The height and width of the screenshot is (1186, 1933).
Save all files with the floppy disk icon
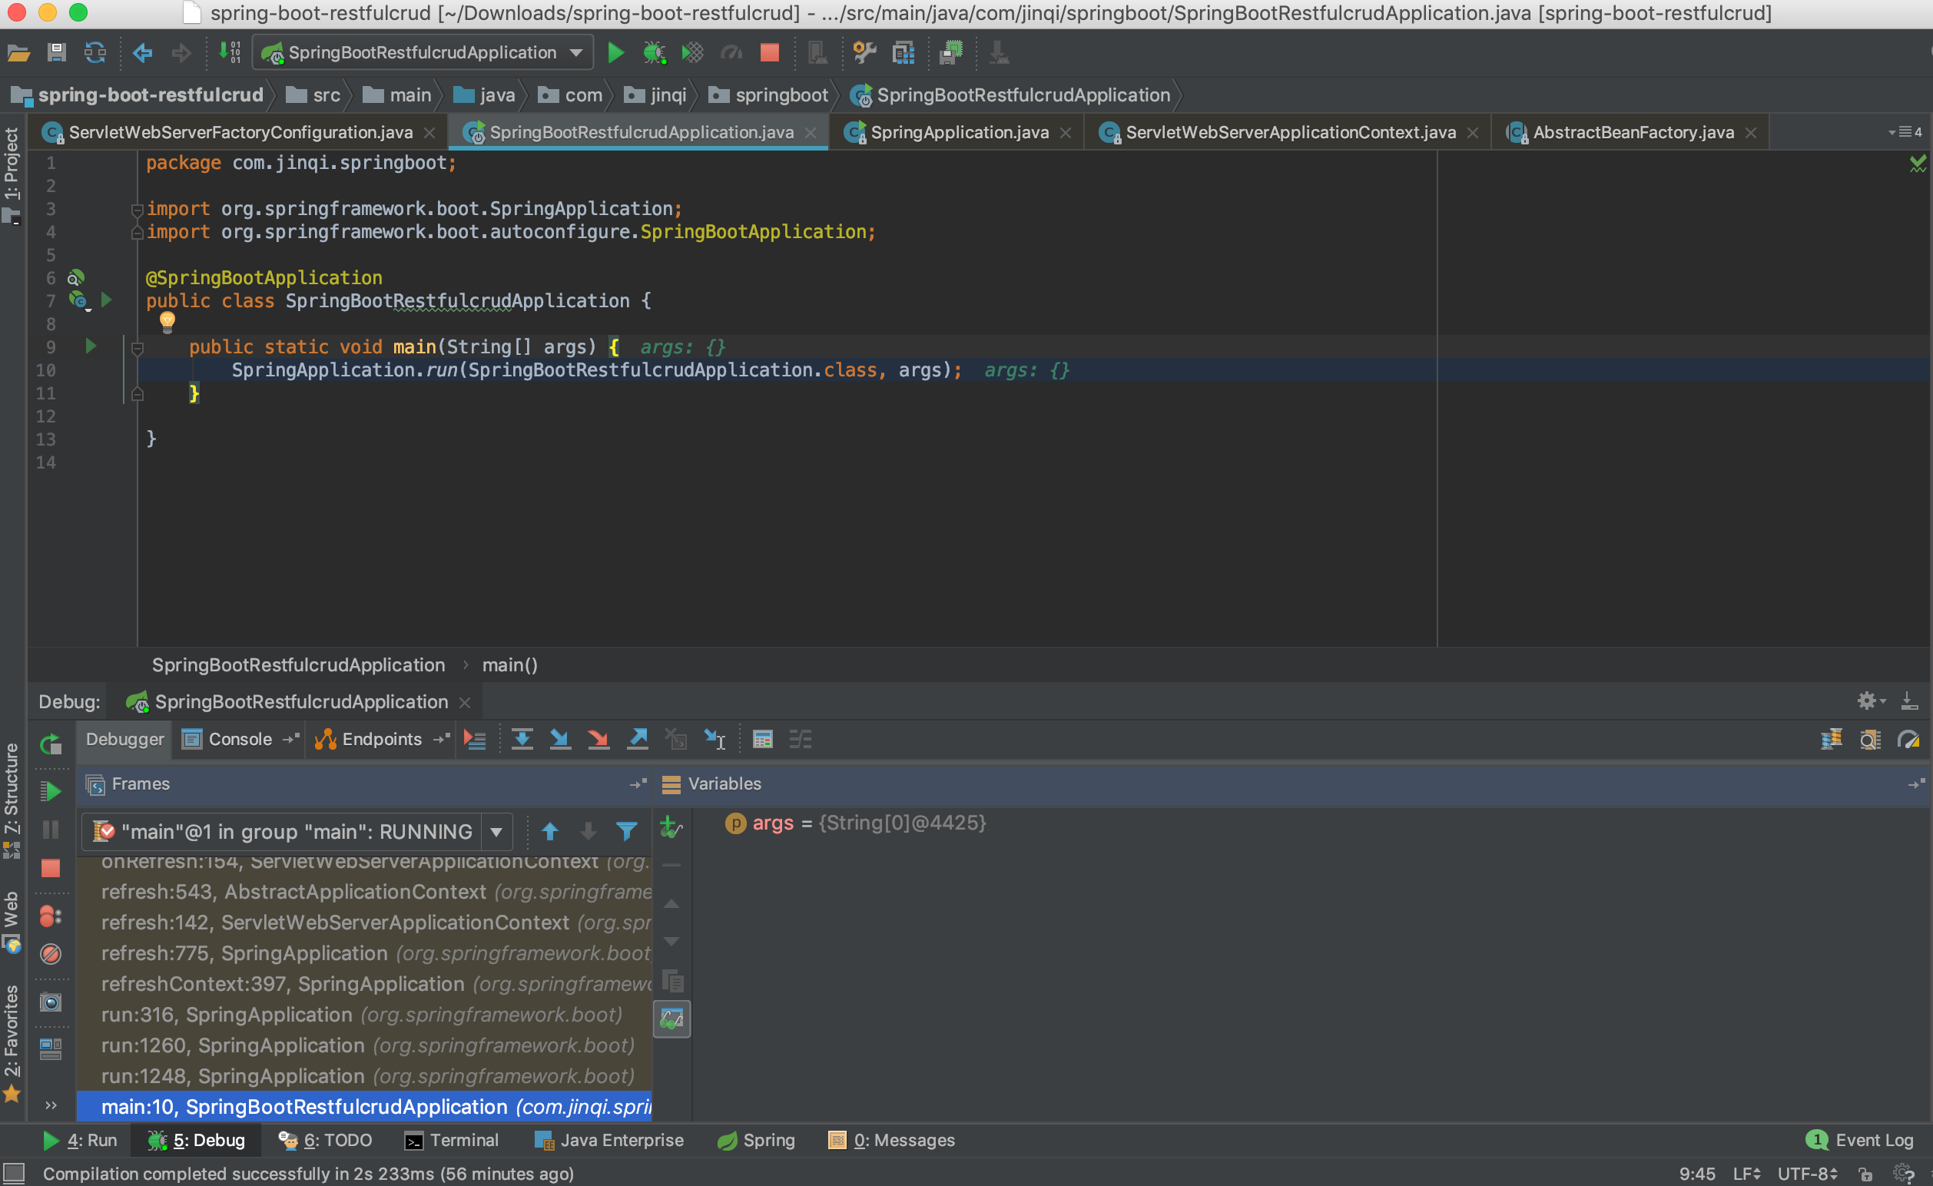(x=57, y=52)
